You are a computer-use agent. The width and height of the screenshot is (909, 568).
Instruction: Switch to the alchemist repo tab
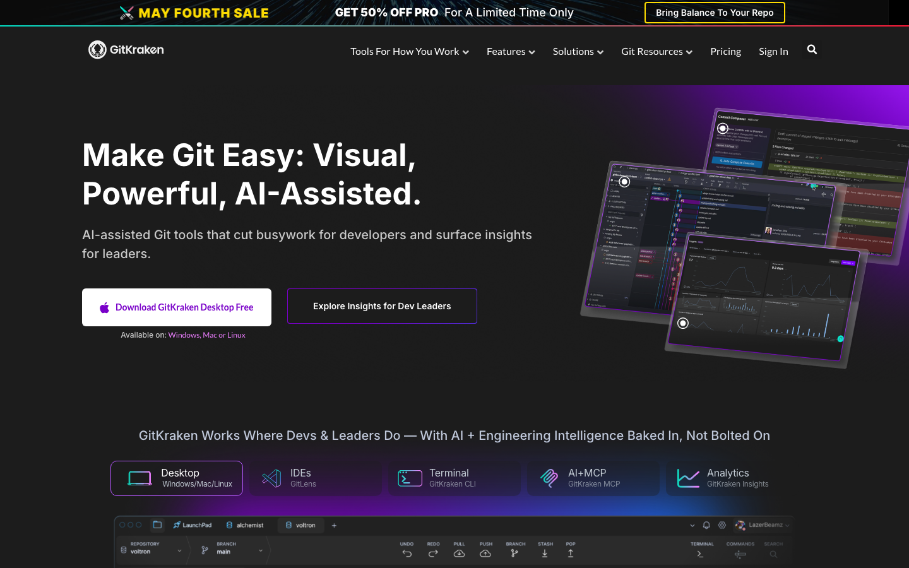click(x=245, y=525)
